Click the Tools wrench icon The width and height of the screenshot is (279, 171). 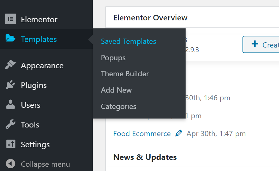pyautogui.click(x=11, y=124)
